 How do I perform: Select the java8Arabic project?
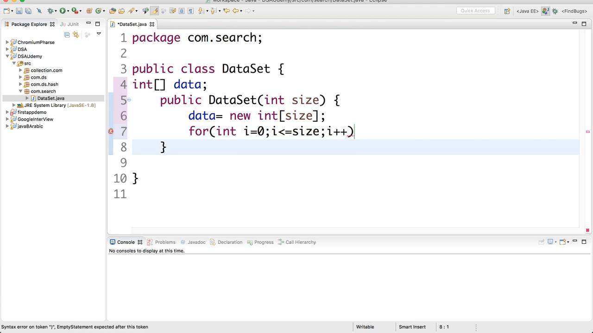coord(30,126)
